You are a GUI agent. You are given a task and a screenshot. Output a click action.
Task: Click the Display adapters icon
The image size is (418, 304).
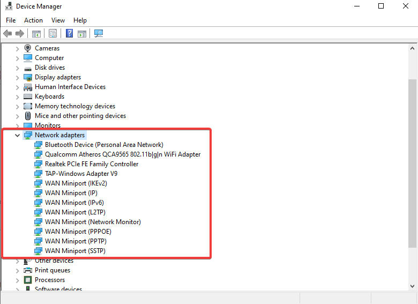[28, 77]
